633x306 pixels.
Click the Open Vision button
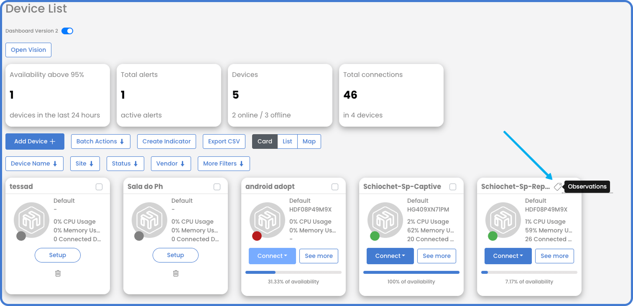pos(28,50)
